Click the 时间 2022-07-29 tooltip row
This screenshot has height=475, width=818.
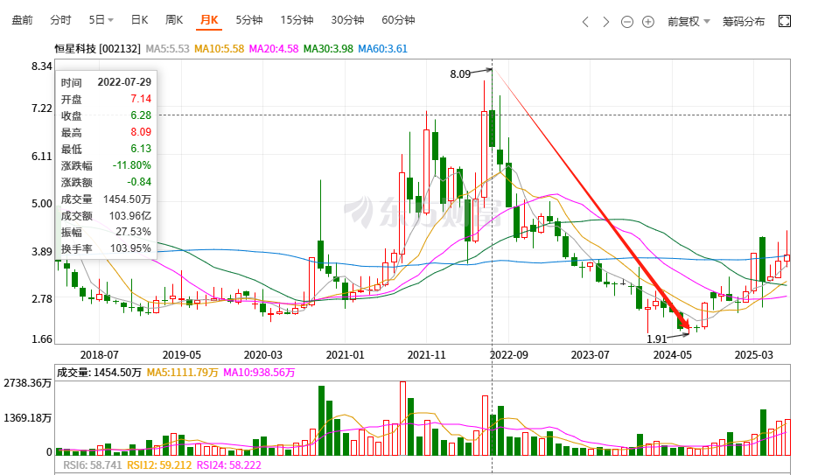pyautogui.click(x=106, y=82)
